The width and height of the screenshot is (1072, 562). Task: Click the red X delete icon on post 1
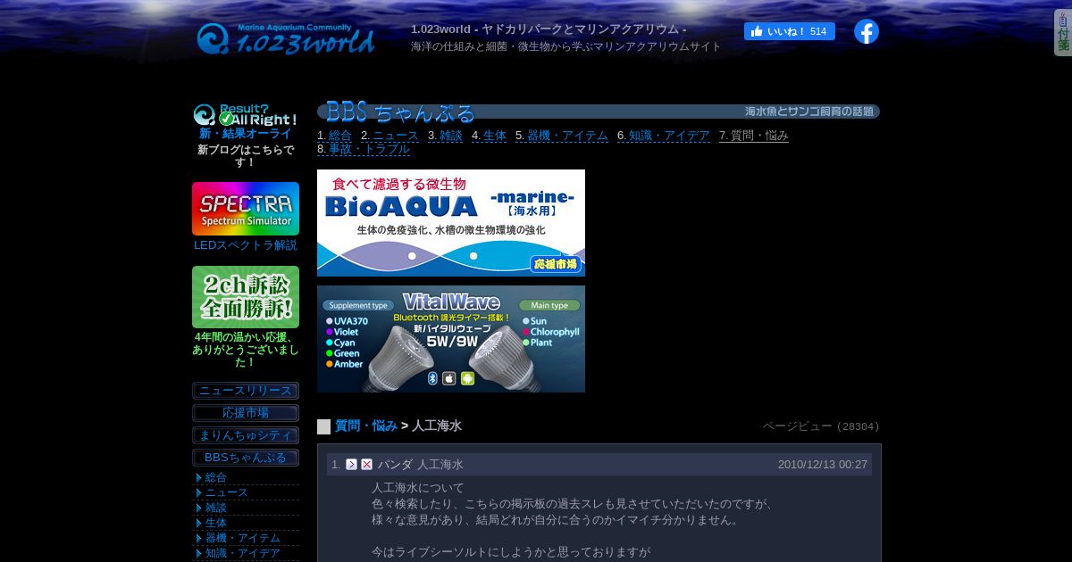pos(366,465)
